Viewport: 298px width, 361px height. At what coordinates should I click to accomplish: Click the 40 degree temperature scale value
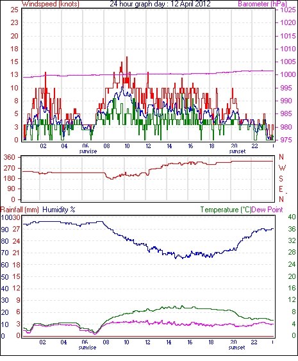pyautogui.click(x=292, y=217)
